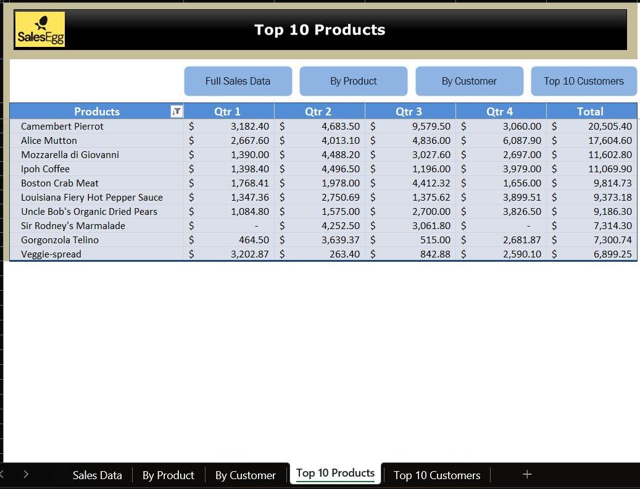The image size is (640, 489).
Task: Open the Products column filter dropdown
Action: pyautogui.click(x=177, y=112)
